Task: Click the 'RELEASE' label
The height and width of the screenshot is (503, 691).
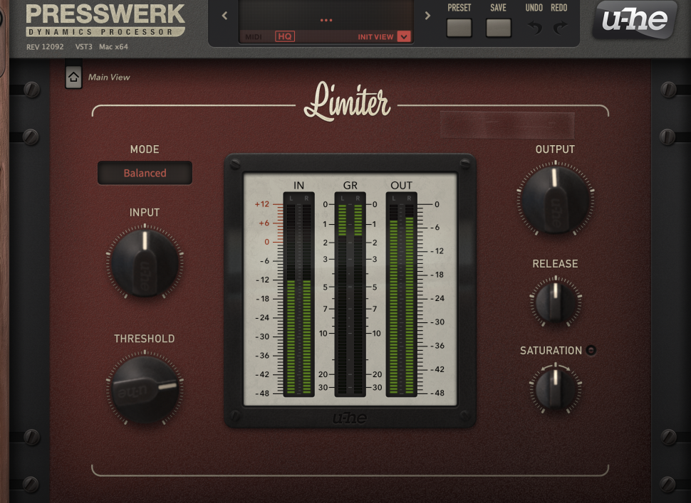Action: [555, 264]
